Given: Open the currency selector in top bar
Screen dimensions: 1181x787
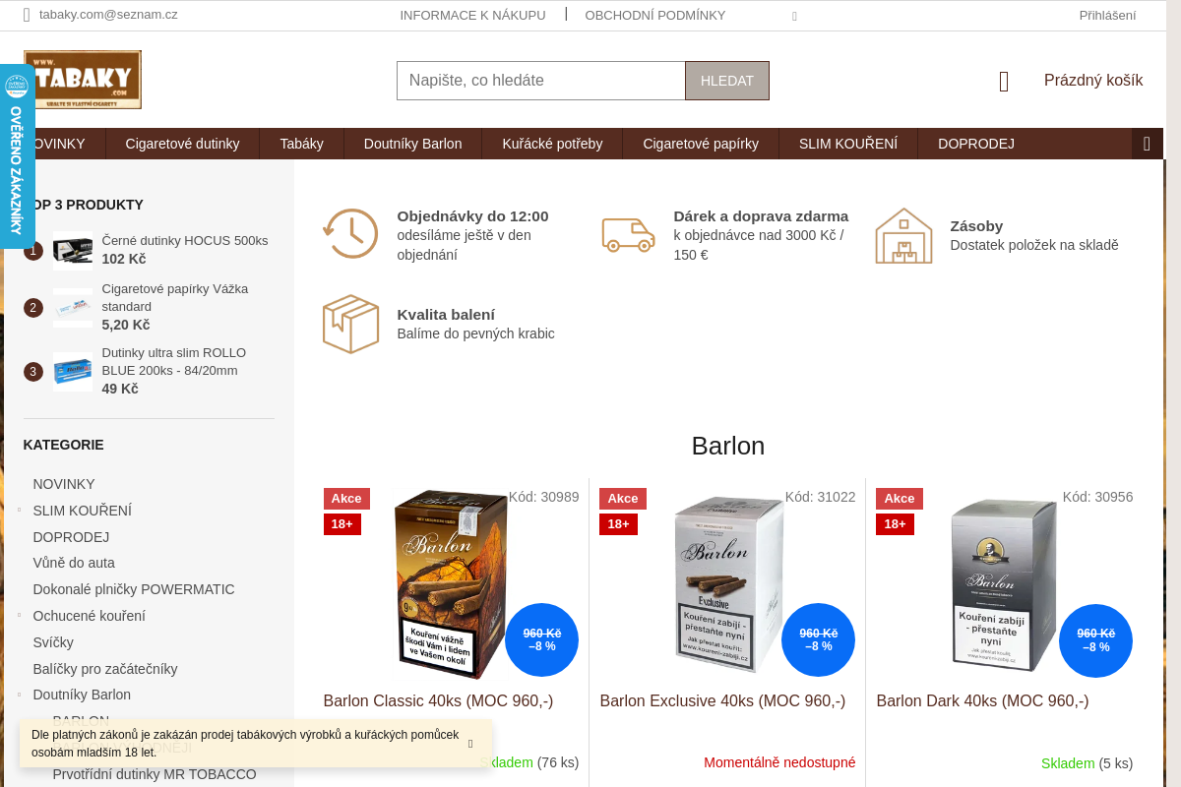Looking at the screenshot, I should (x=794, y=16).
